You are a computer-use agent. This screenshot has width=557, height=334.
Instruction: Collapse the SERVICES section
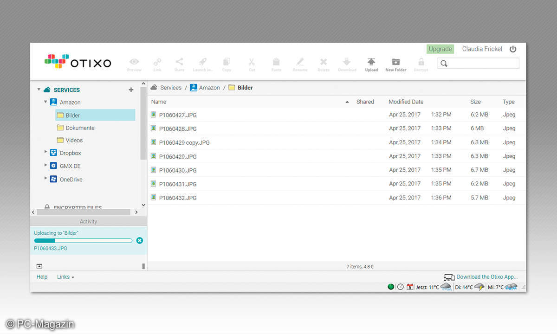click(x=39, y=90)
